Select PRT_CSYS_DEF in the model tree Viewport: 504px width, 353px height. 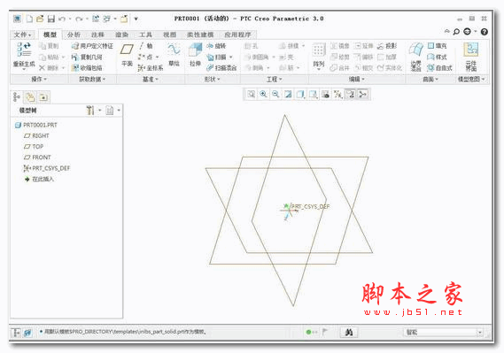(46, 168)
